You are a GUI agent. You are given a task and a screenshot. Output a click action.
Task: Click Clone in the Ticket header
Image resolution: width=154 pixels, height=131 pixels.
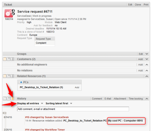coord(138,5)
